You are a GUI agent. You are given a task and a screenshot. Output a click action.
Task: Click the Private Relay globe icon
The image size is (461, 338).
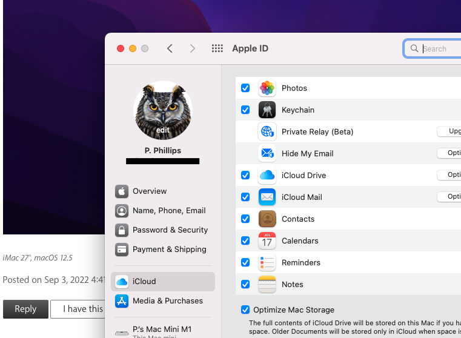(267, 131)
